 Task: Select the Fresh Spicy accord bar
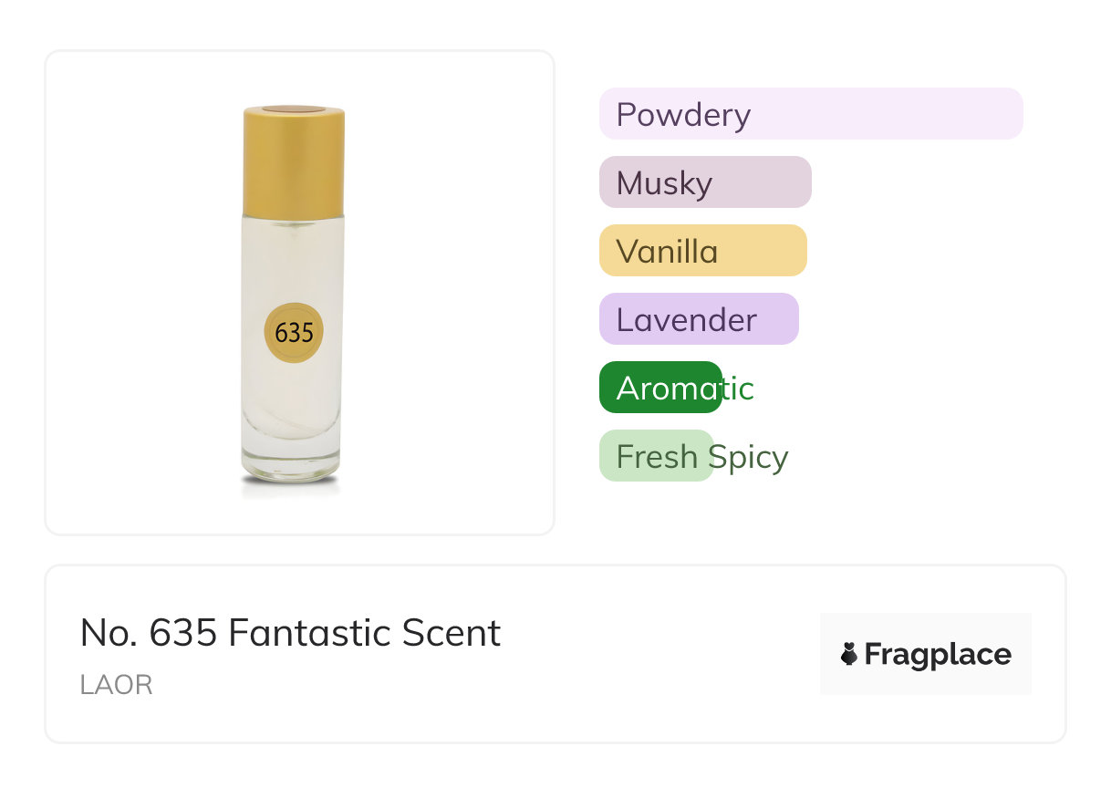click(655, 456)
